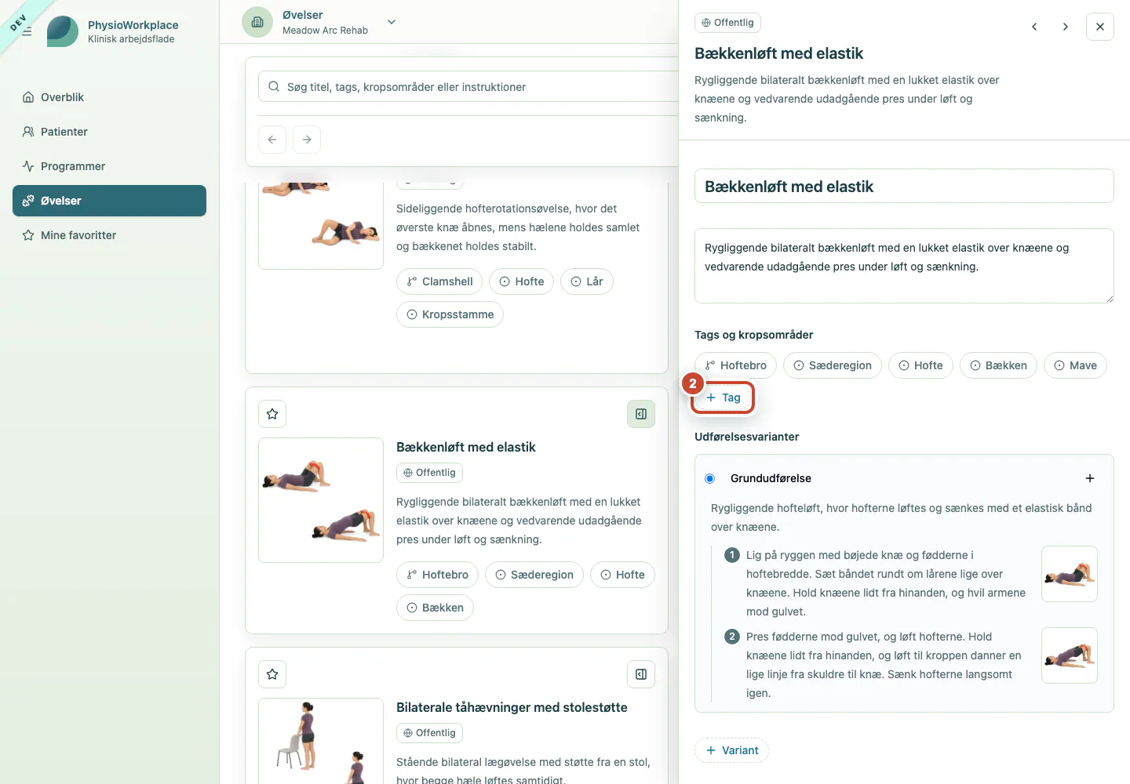Open the Øvelser sidebar item
Image resolution: width=1130 pixels, height=784 pixels.
(109, 201)
